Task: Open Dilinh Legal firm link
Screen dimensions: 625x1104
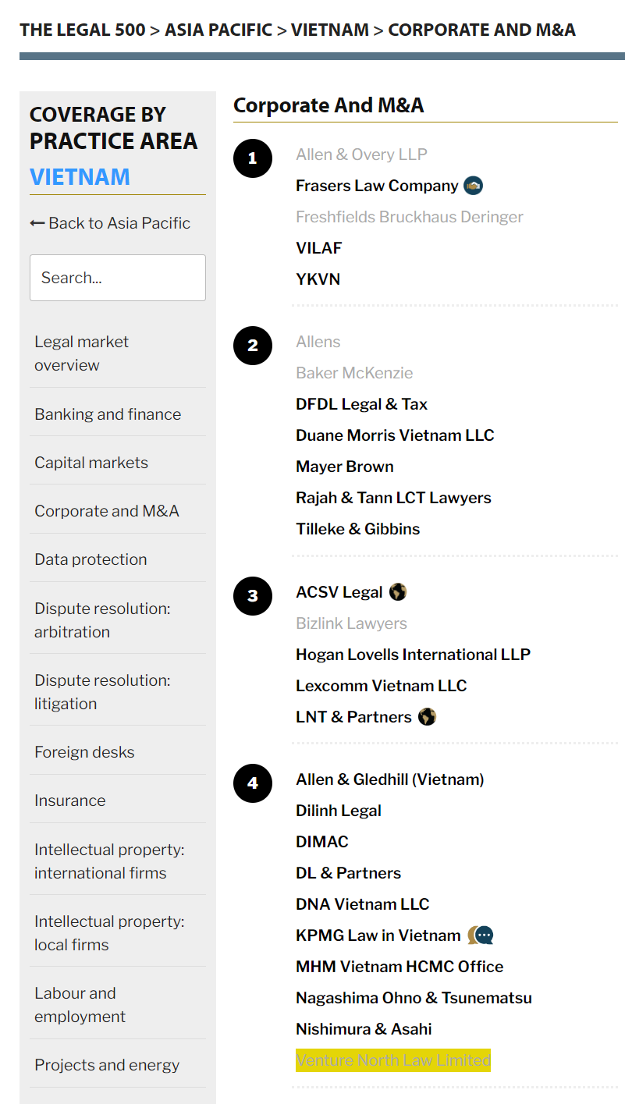Action: (x=339, y=811)
